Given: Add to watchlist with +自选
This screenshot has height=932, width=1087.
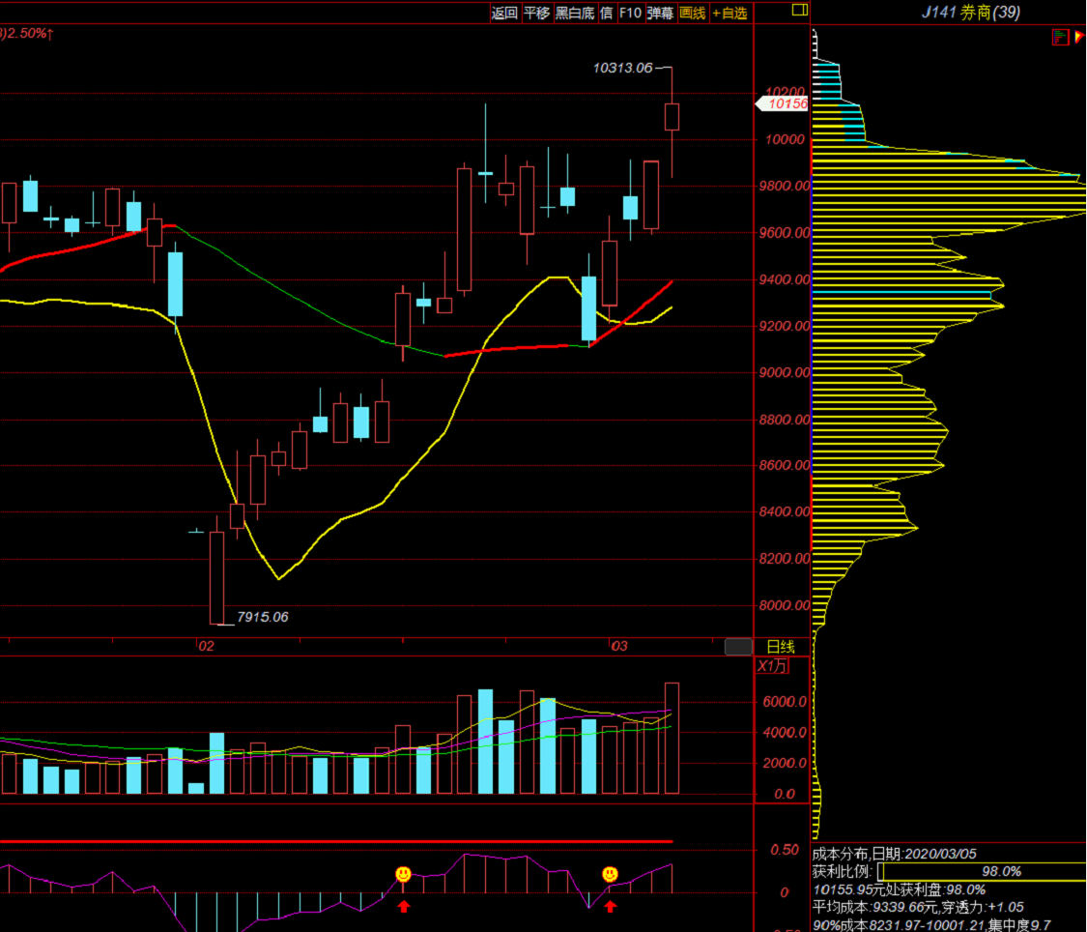Looking at the screenshot, I should click(730, 14).
